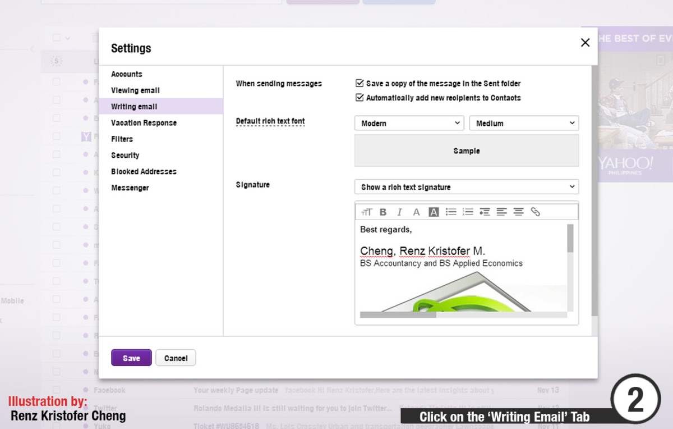The width and height of the screenshot is (673, 429).
Task: Open the font size tool in signature toolbar
Action: (367, 212)
